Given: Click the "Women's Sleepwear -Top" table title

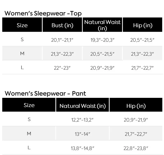Looking at the screenshot, I should click(x=43, y=13).
